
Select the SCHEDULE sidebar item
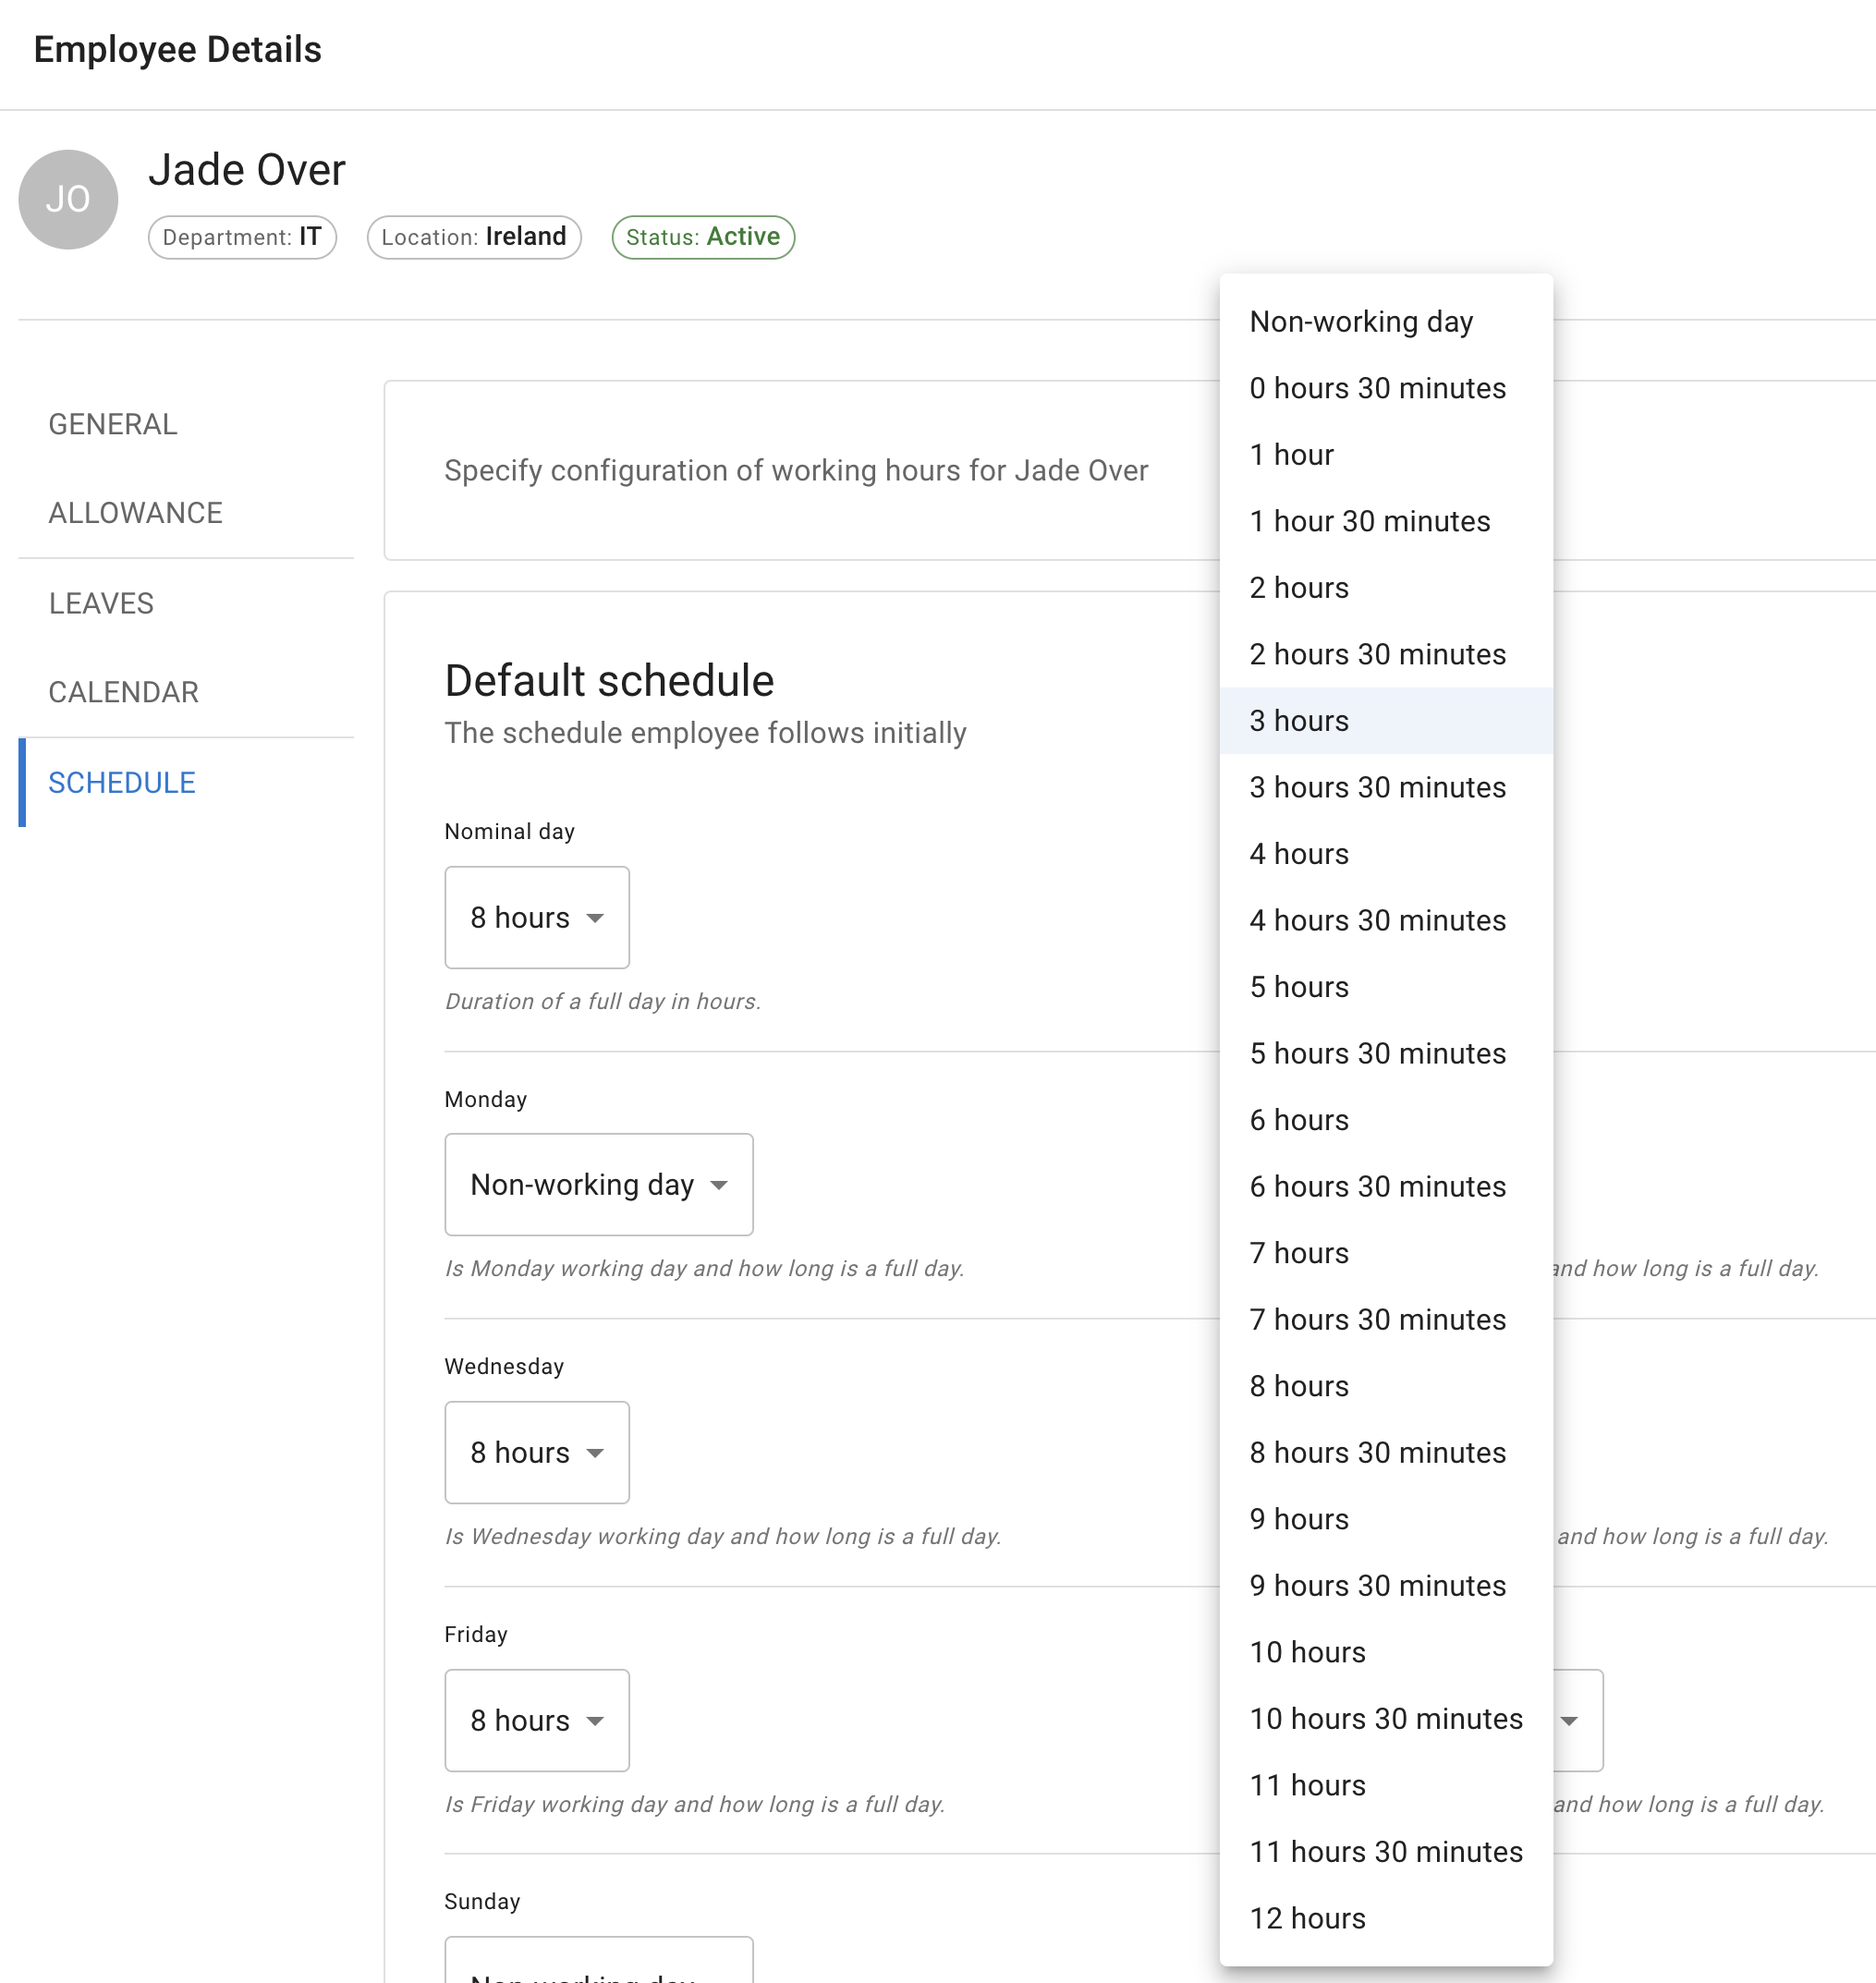point(122,782)
